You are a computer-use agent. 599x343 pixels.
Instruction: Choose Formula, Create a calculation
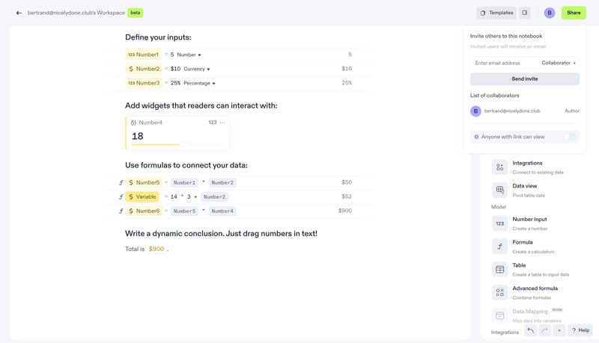click(537, 247)
